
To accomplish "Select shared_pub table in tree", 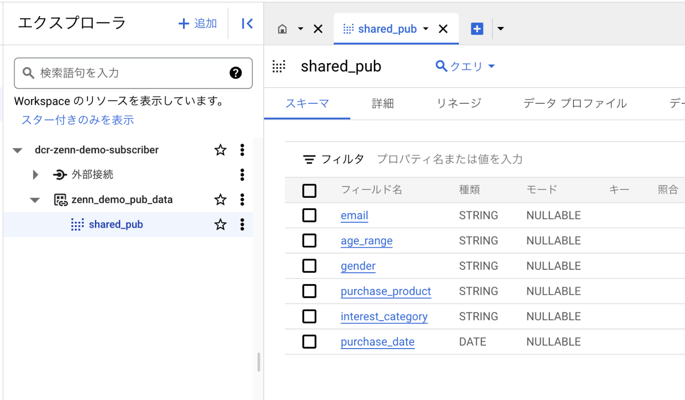I will tap(116, 225).
